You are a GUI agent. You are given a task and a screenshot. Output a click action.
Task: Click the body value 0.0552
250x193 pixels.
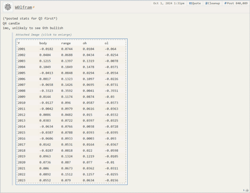point(45,181)
